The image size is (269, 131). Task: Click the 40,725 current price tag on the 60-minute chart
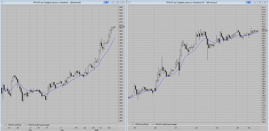(x=265, y=31)
